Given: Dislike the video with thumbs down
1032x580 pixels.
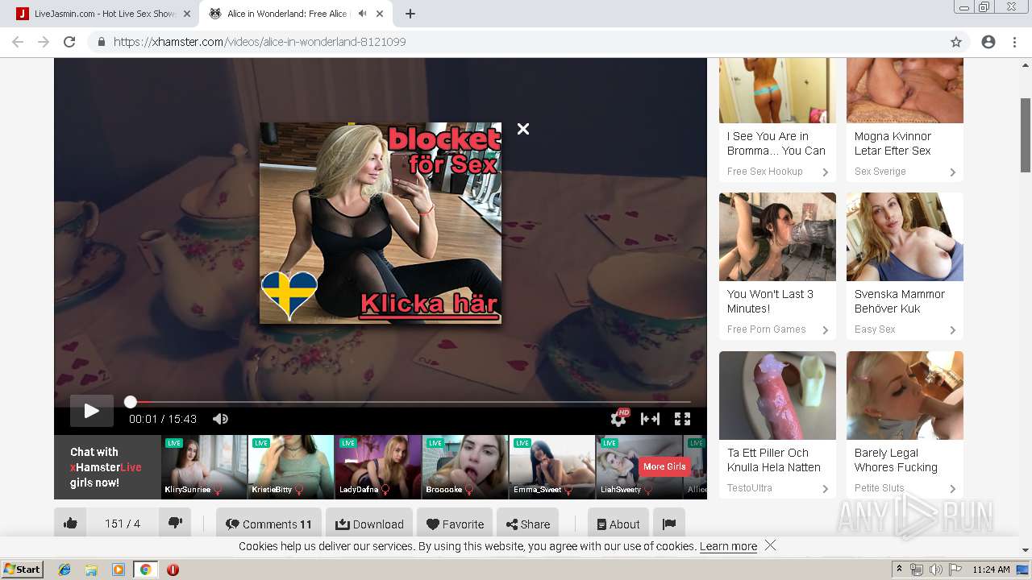Looking at the screenshot, I should [x=175, y=524].
